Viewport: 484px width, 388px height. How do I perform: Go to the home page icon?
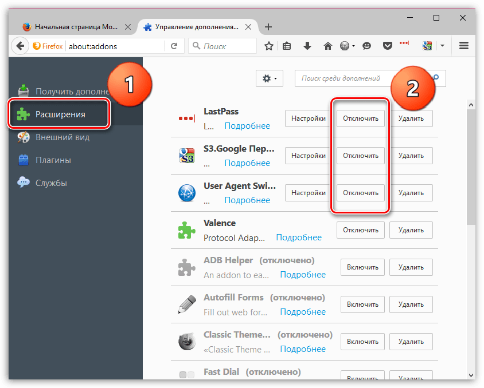(328, 46)
